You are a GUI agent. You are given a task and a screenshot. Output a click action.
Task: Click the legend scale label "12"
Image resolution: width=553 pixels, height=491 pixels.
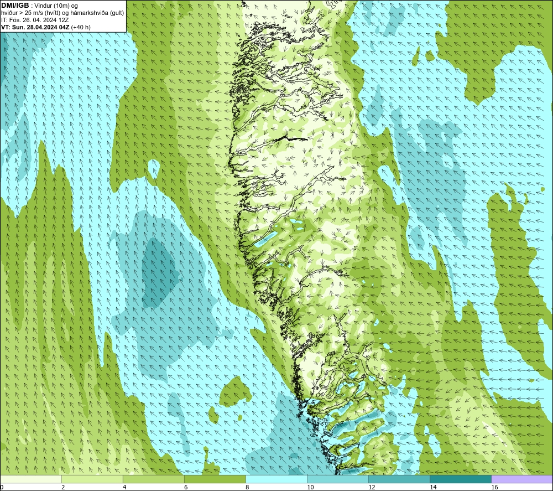point(372,487)
